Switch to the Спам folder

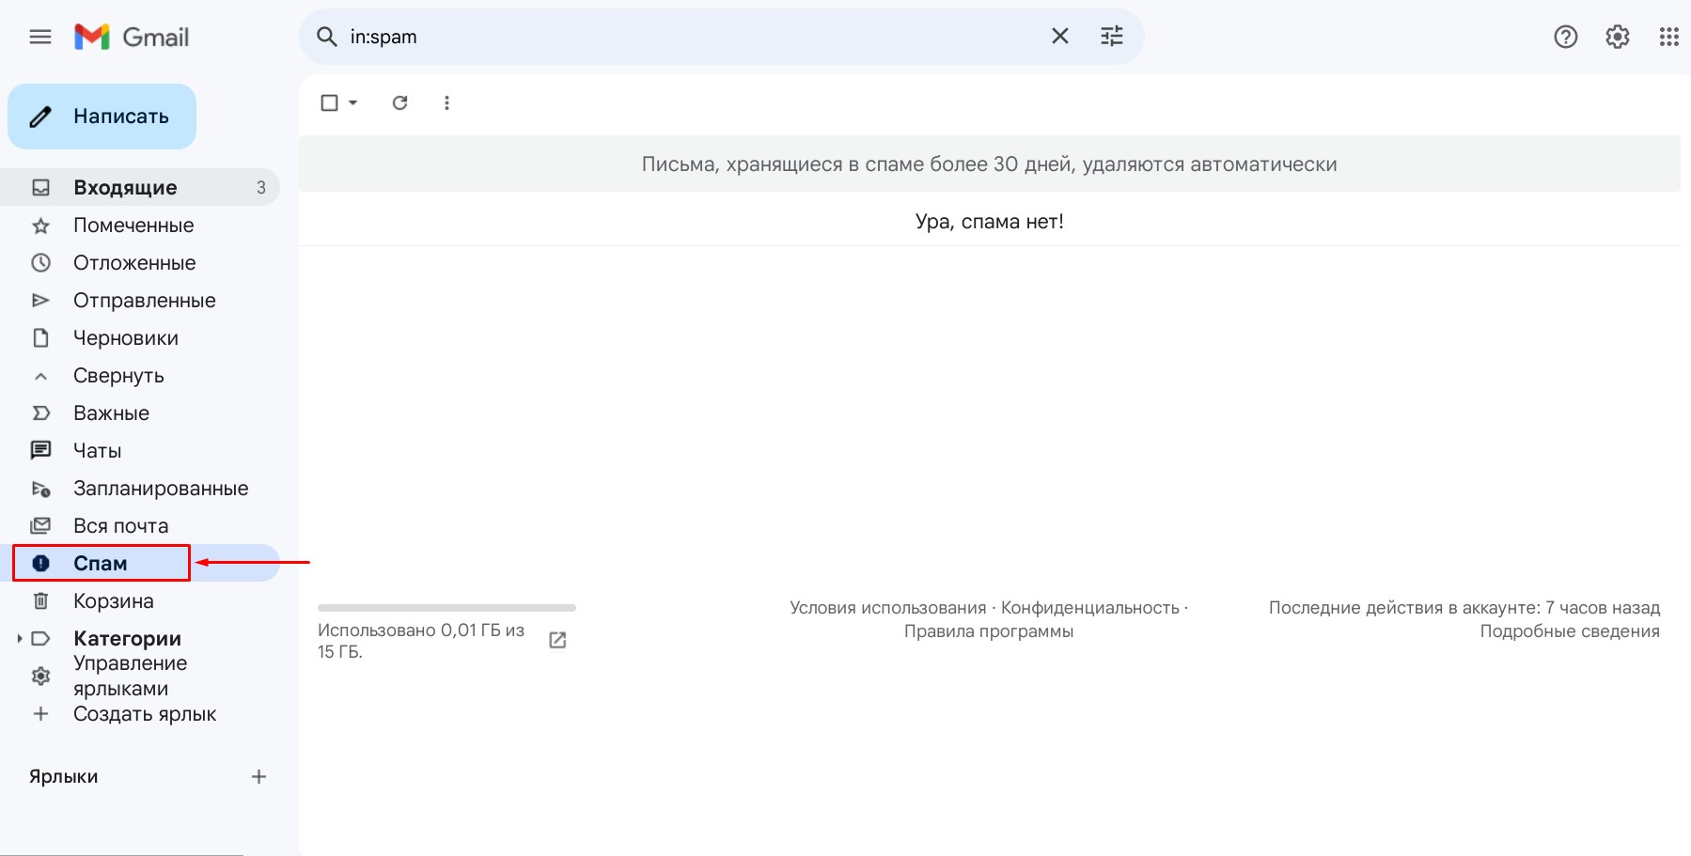(101, 563)
